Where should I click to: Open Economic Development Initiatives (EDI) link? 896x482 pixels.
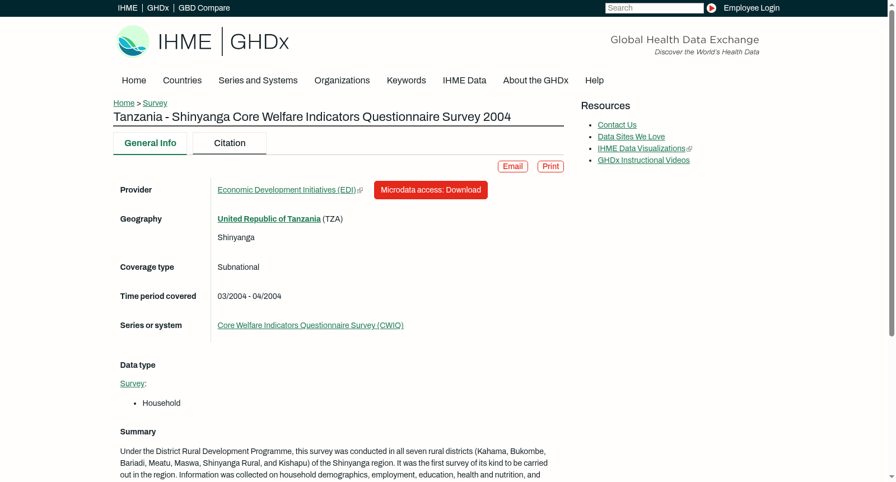[287, 190]
